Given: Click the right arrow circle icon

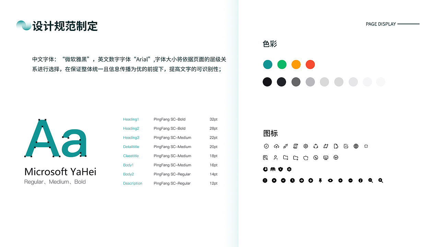Looking at the screenshot, I should [x=301, y=180].
